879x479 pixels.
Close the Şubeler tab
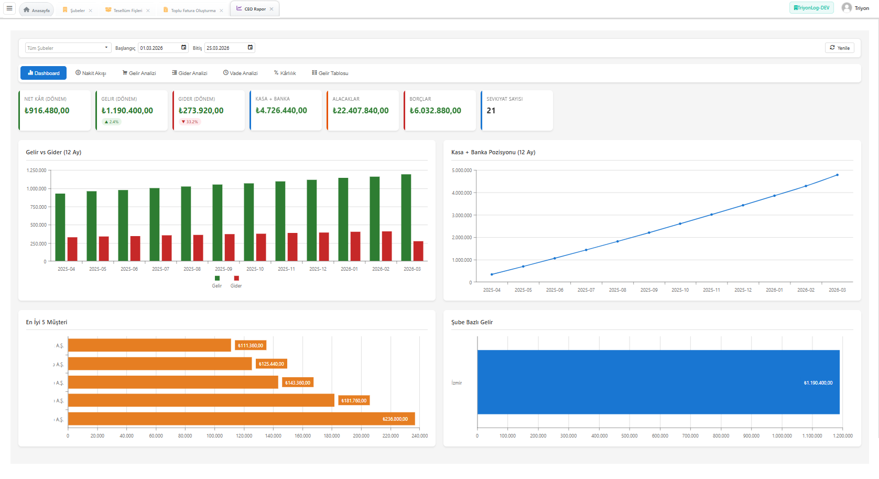pyautogui.click(x=91, y=10)
